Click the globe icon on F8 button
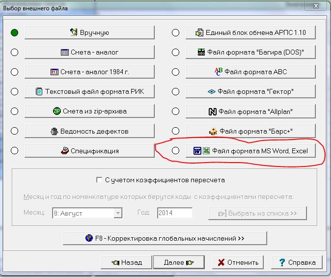331x278 pixels. [x=89, y=238]
